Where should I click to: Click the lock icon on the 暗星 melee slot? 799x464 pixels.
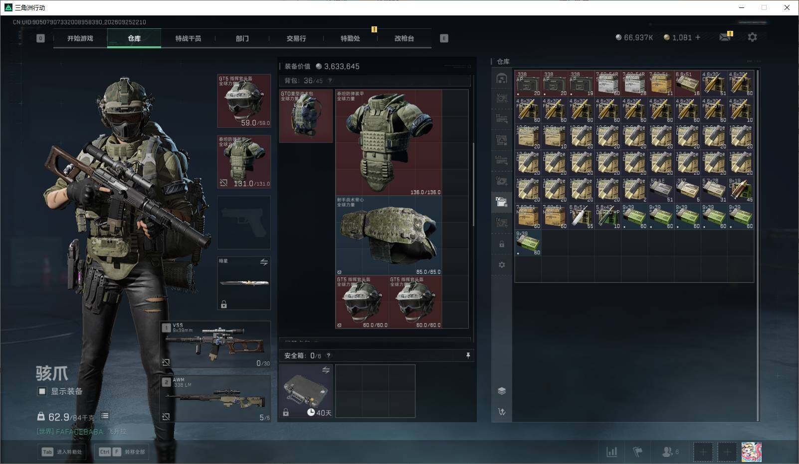(224, 304)
